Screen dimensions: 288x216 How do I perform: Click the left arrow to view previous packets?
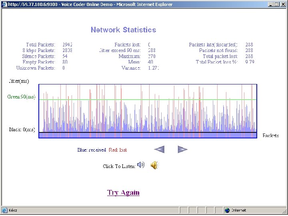(160, 150)
